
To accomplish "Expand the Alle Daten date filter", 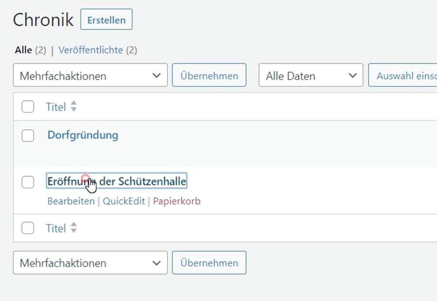I will click(x=311, y=76).
